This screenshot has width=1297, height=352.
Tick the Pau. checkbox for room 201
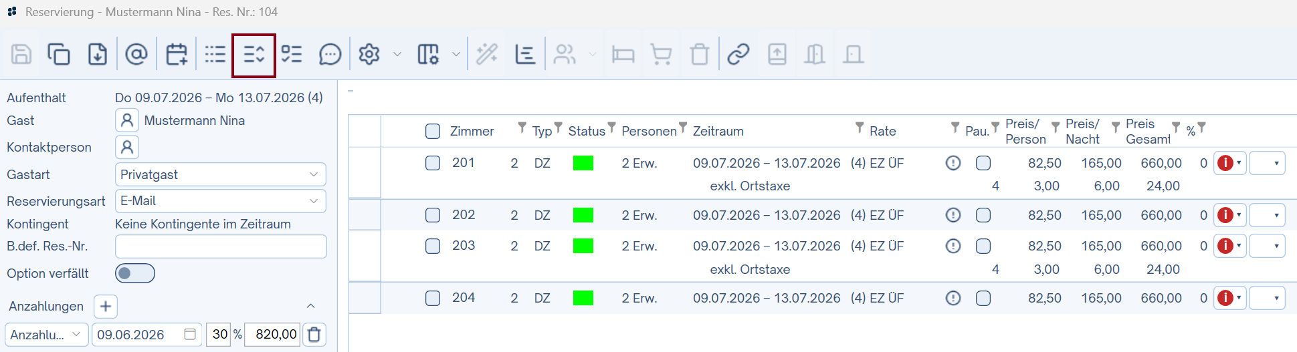coord(983,163)
